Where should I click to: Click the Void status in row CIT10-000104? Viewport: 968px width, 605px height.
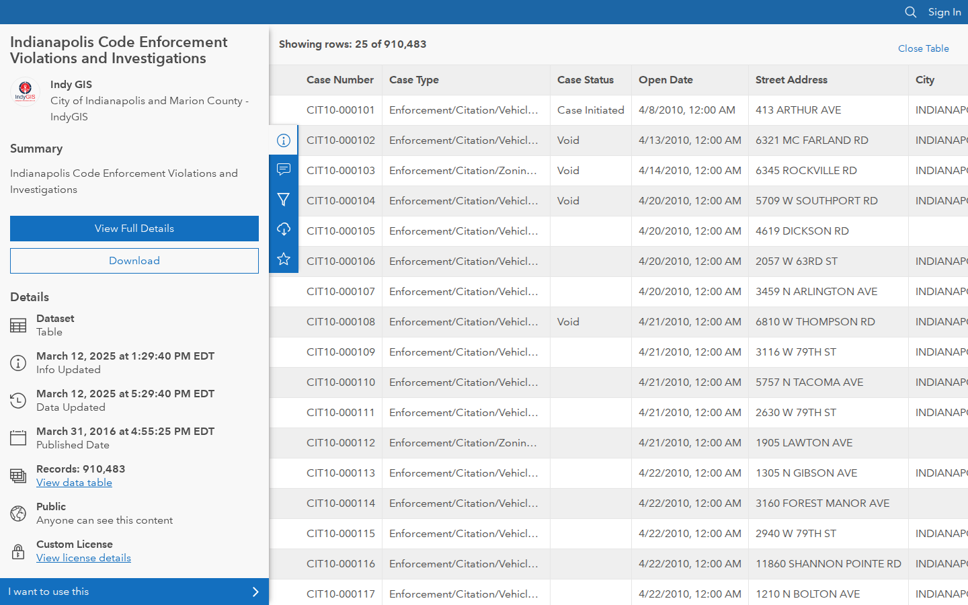click(x=568, y=201)
